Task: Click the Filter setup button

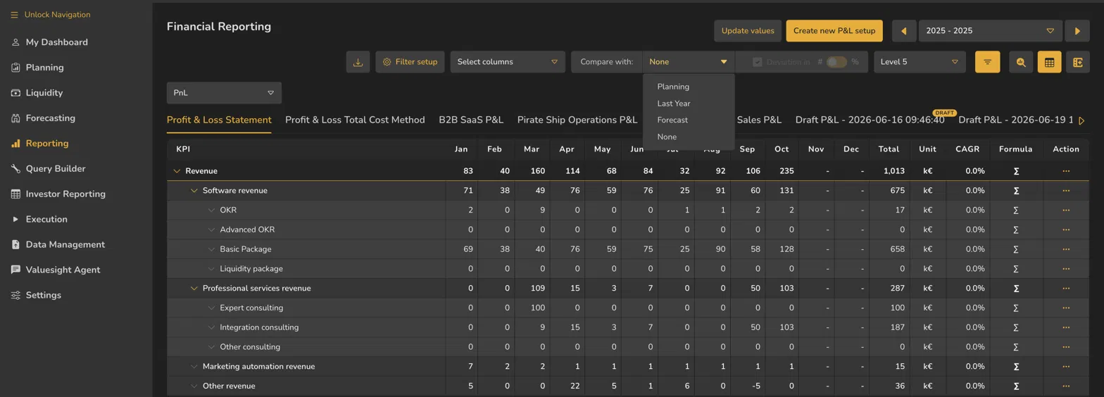Action: coord(410,62)
